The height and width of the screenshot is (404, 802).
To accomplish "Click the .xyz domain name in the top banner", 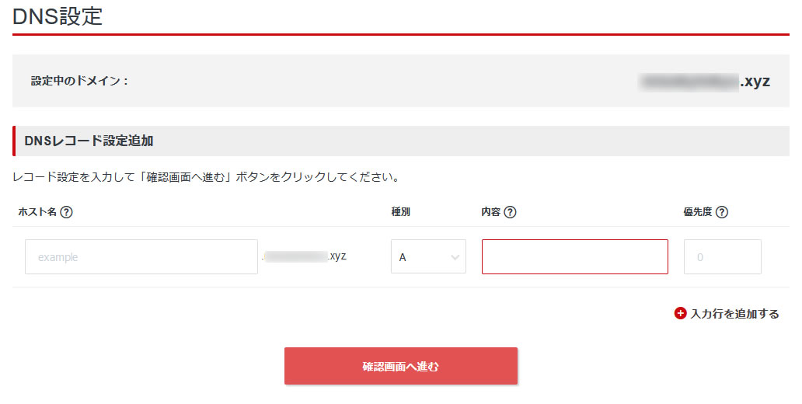I will 704,81.
